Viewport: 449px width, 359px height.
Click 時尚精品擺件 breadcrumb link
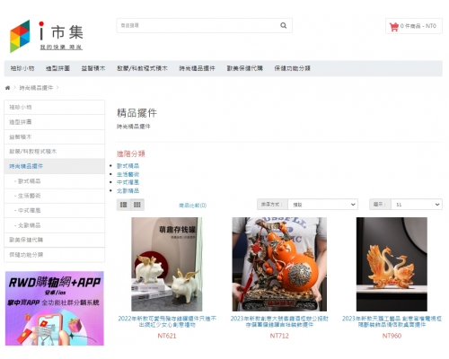[36, 88]
